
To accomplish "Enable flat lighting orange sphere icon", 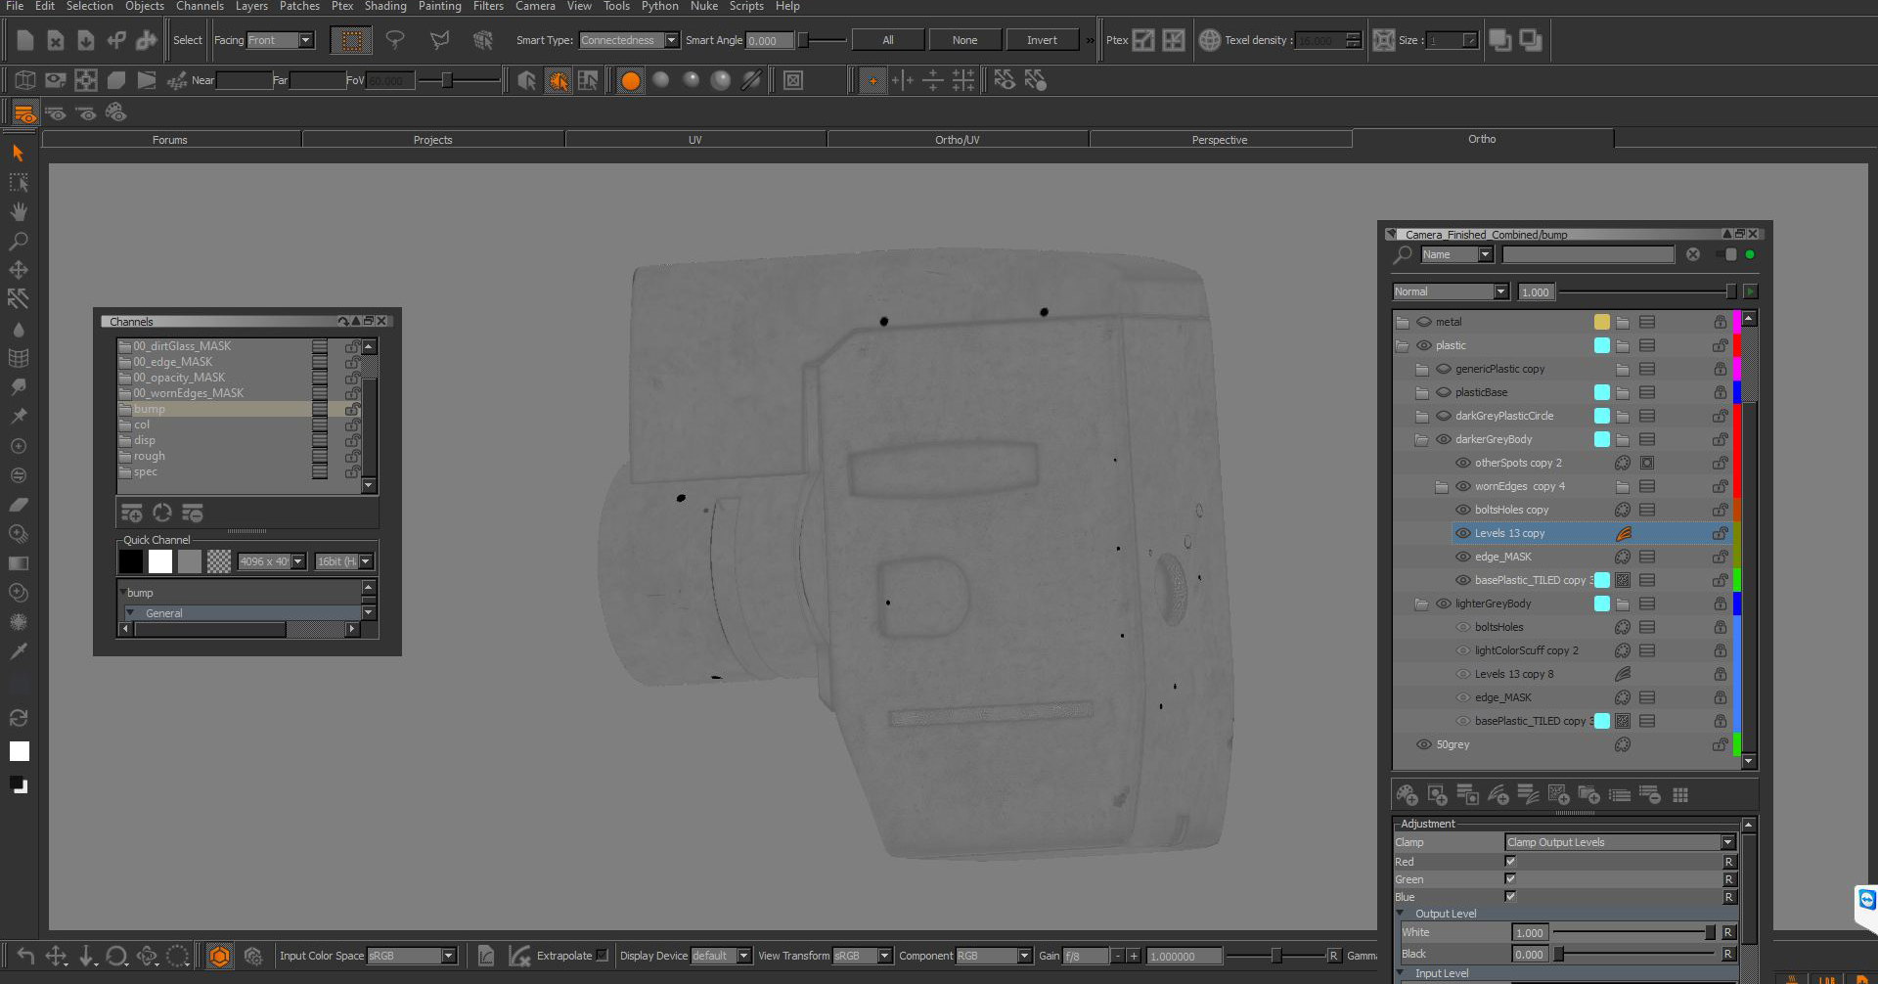I will click(631, 80).
